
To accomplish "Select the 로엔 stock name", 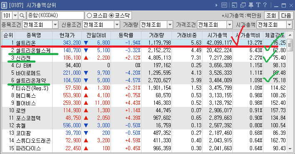I will [21, 111].
